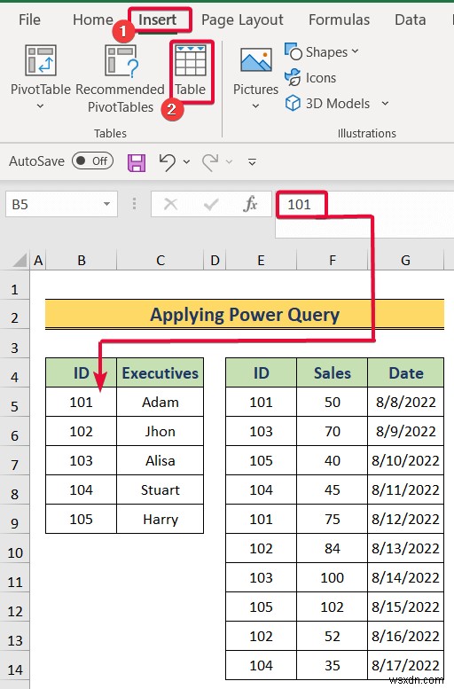The height and width of the screenshot is (689, 454).
Task: Expand the Name Box dropdown arrow
Action: point(106,204)
